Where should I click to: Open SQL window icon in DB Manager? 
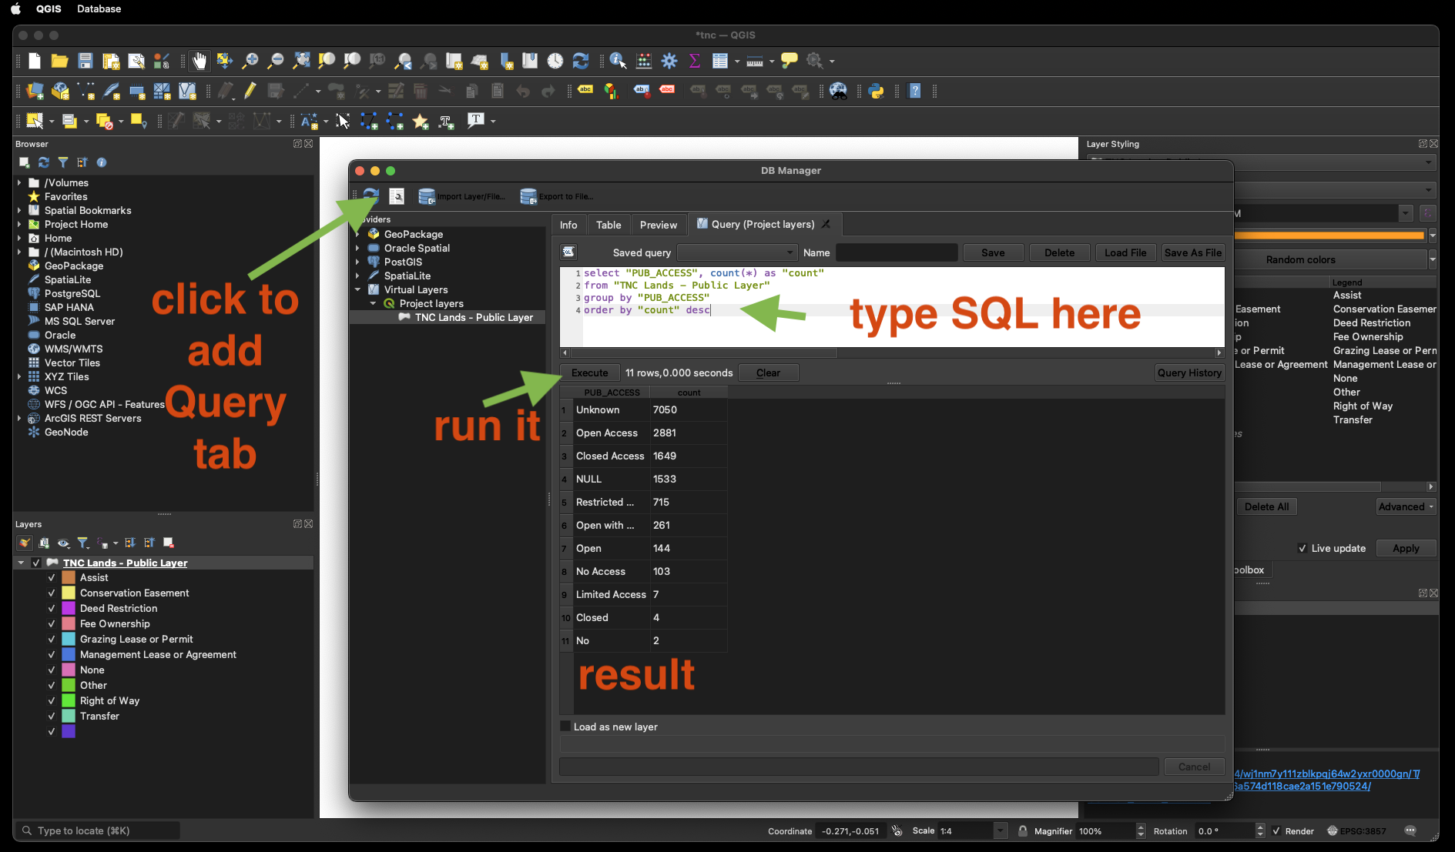click(x=397, y=196)
